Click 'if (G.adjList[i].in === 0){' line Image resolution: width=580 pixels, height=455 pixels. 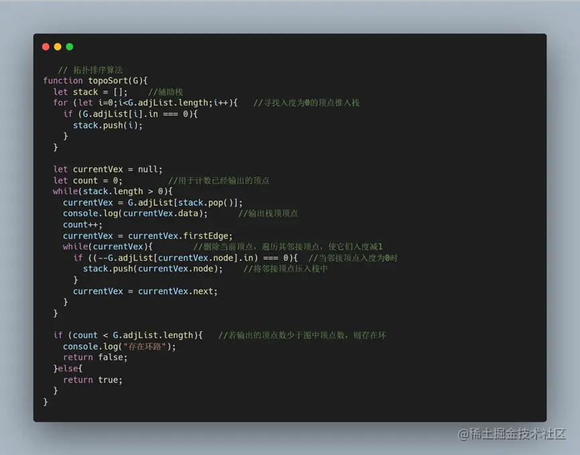point(131,114)
